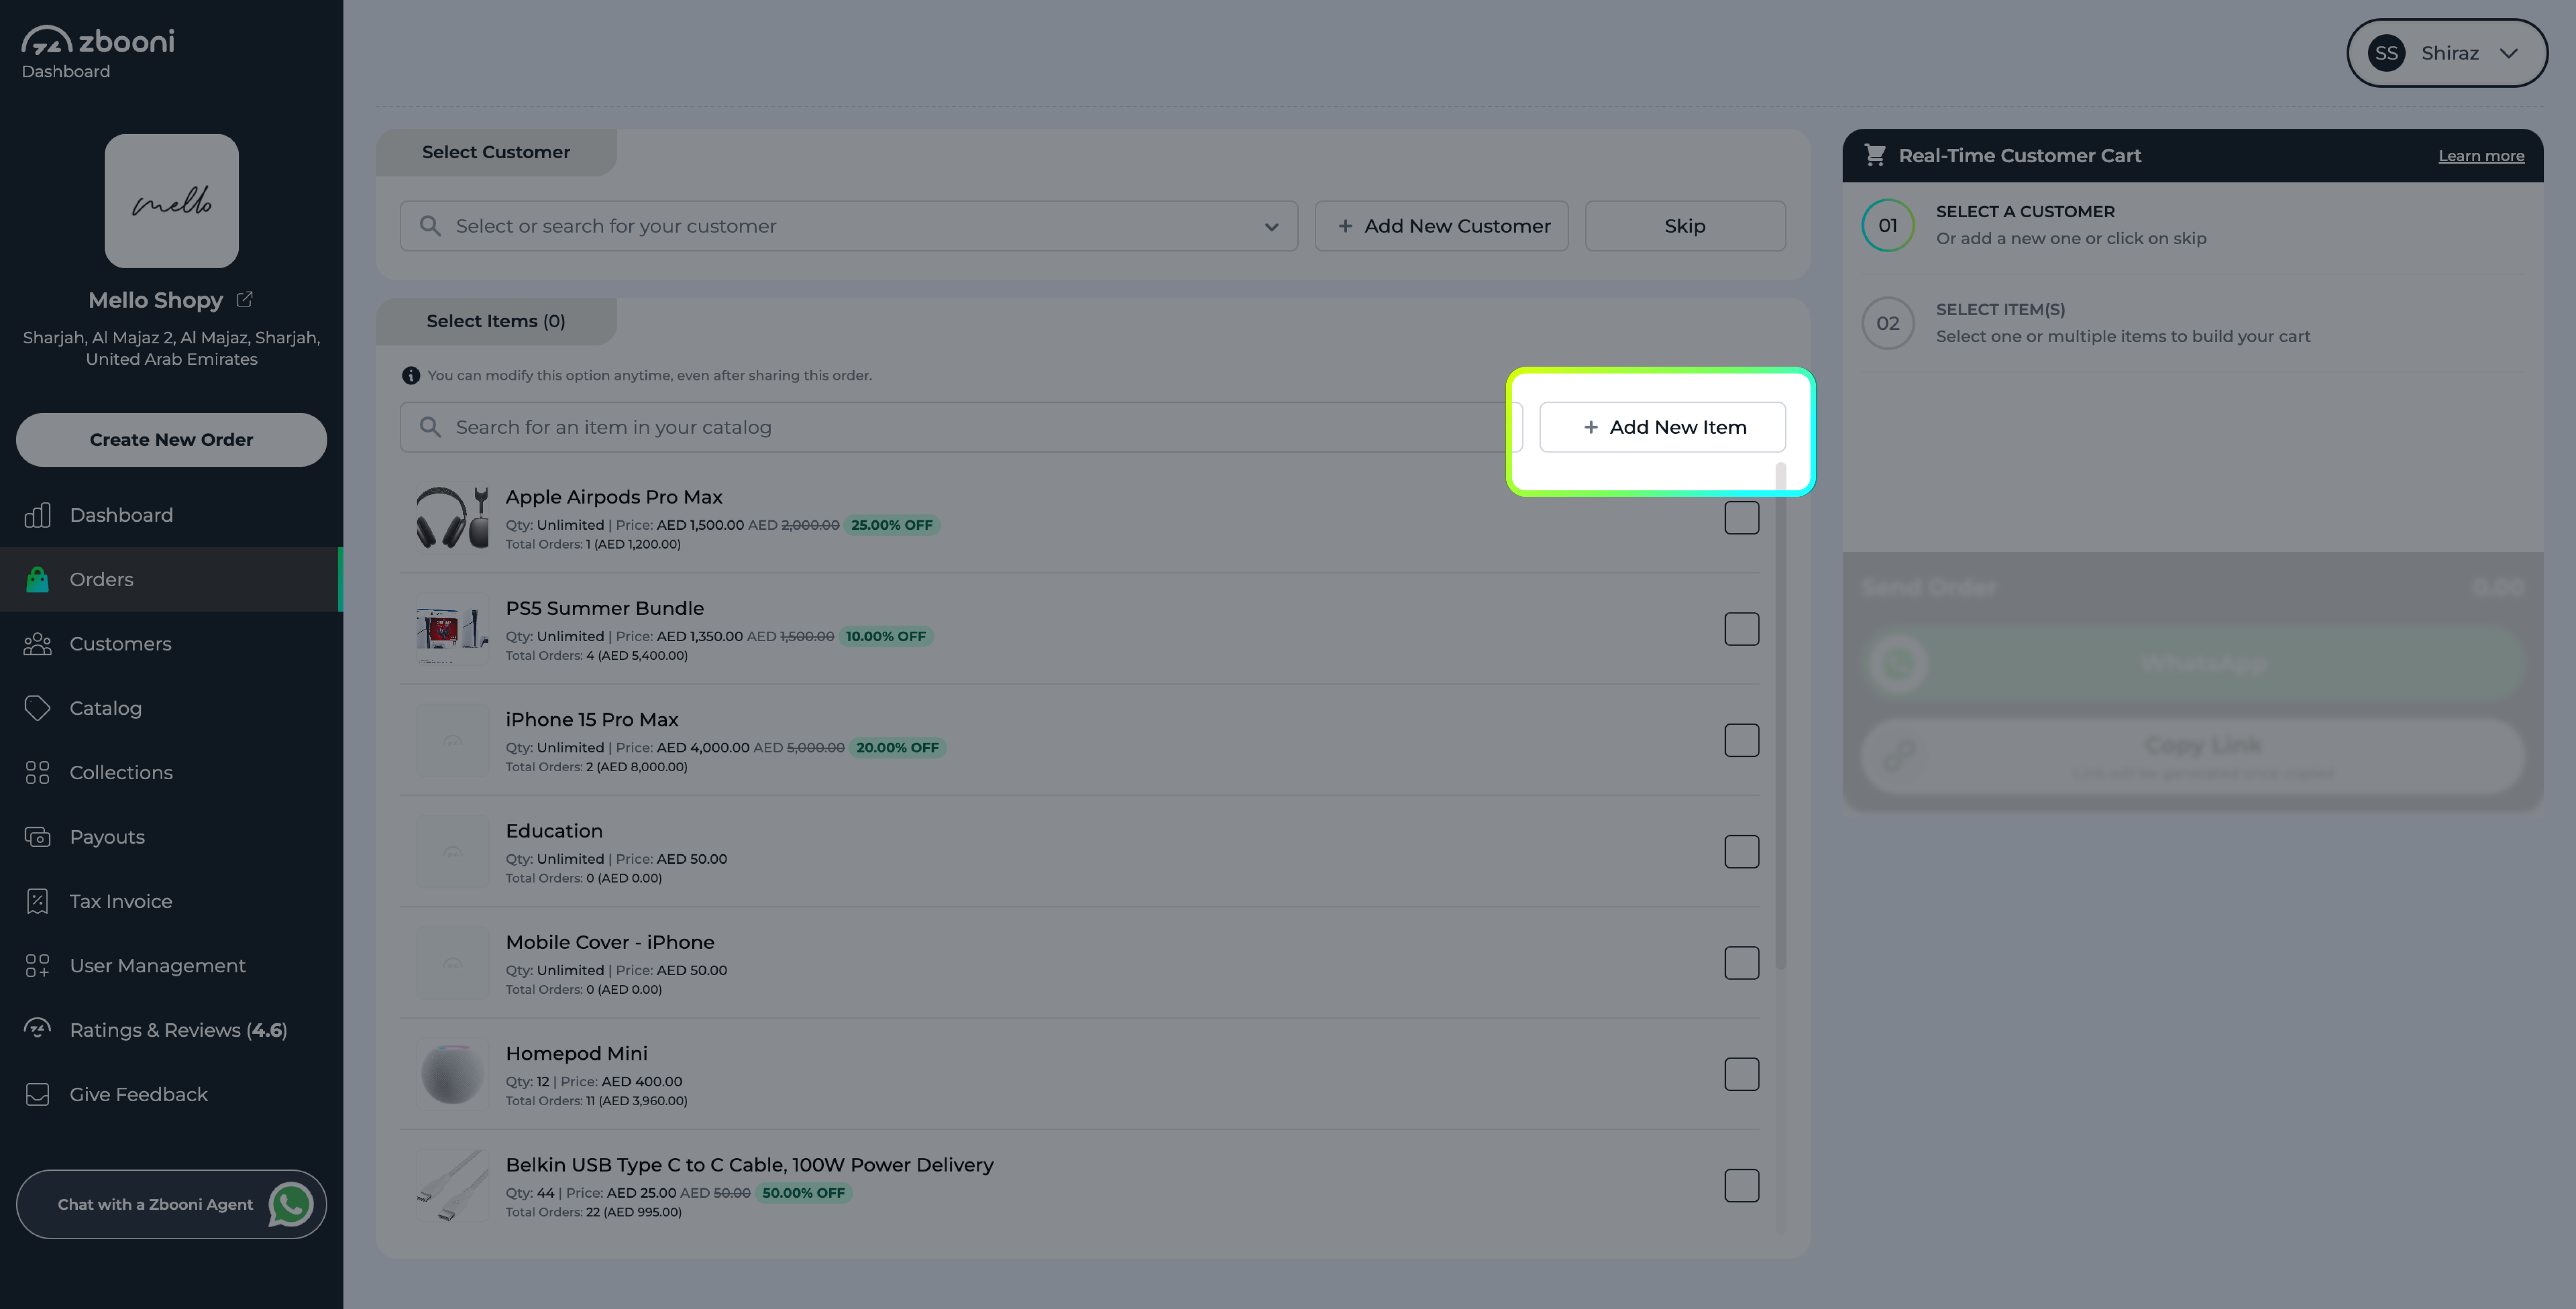The height and width of the screenshot is (1309, 2576).
Task: Open external link icon beside Mello Shopy
Action: click(x=244, y=299)
